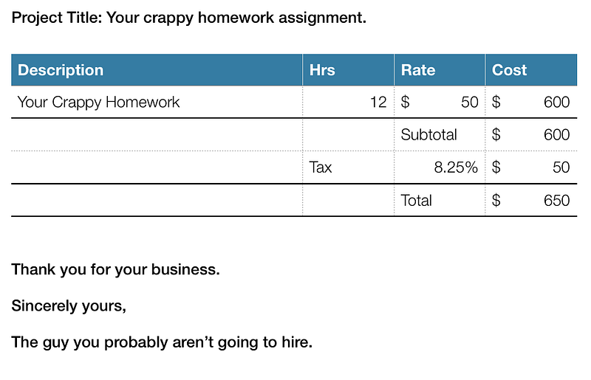The image size is (591, 380).
Task: Click the Tax label cell
Action: [348, 167]
